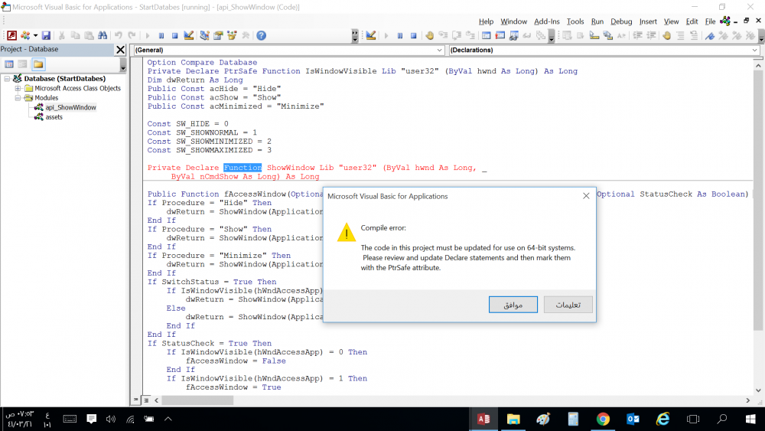The width and height of the screenshot is (765, 431).
Task: Open Outlook from the taskbar
Action: click(x=633, y=419)
